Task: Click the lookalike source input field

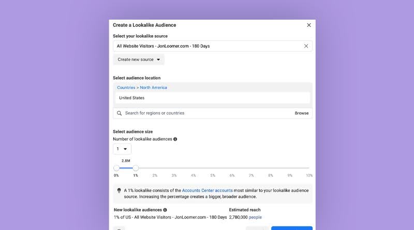Action: click(x=213, y=46)
